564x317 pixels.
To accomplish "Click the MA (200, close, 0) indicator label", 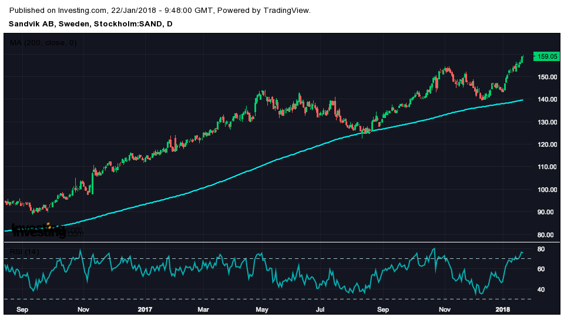I will pos(43,43).
